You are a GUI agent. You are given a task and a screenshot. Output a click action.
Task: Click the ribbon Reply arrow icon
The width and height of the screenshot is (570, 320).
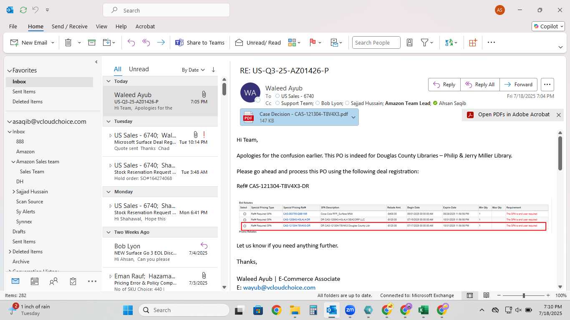coord(131,42)
